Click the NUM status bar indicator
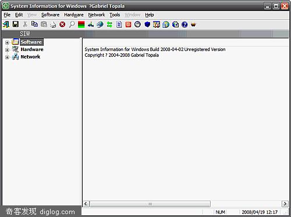 pos(220,212)
